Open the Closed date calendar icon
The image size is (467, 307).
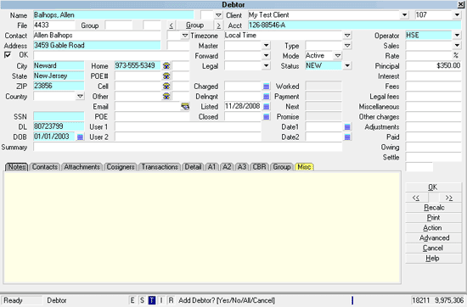(267, 117)
